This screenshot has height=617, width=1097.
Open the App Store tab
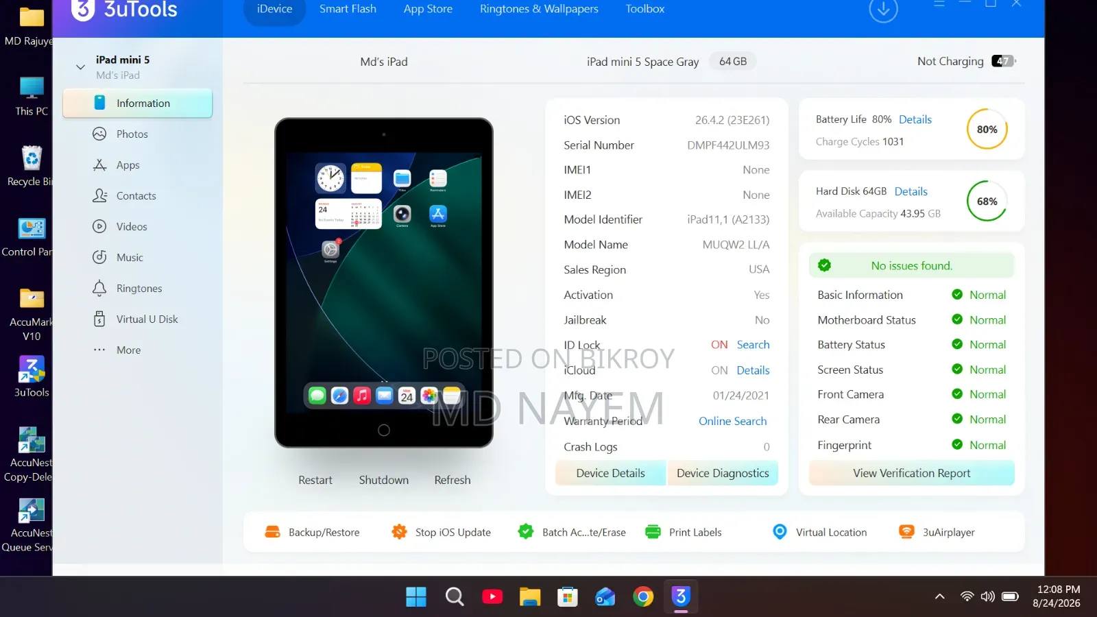[428, 10]
